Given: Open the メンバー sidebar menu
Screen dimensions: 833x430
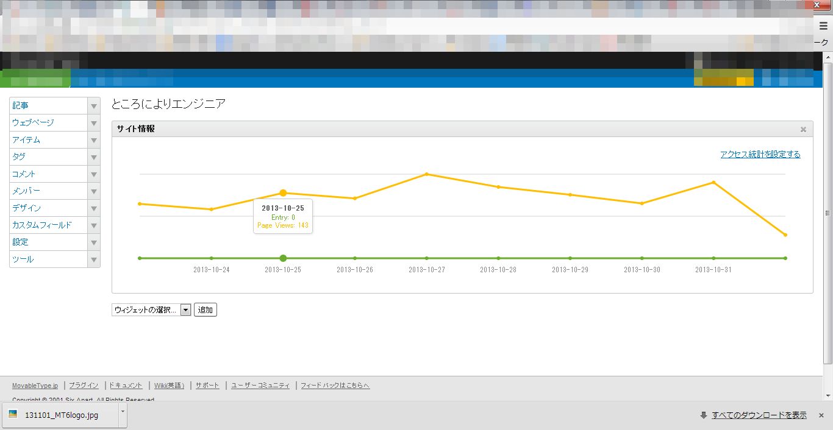Looking at the screenshot, I should point(49,191).
